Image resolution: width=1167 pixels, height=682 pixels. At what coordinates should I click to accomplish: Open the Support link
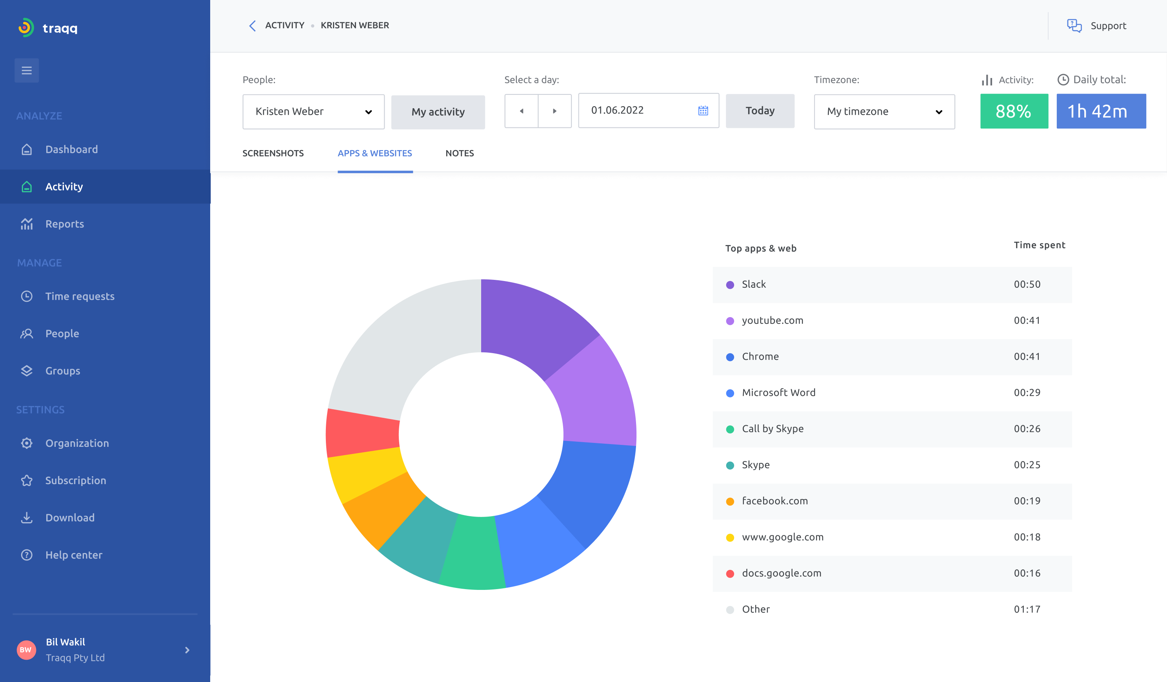[1108, 26]
